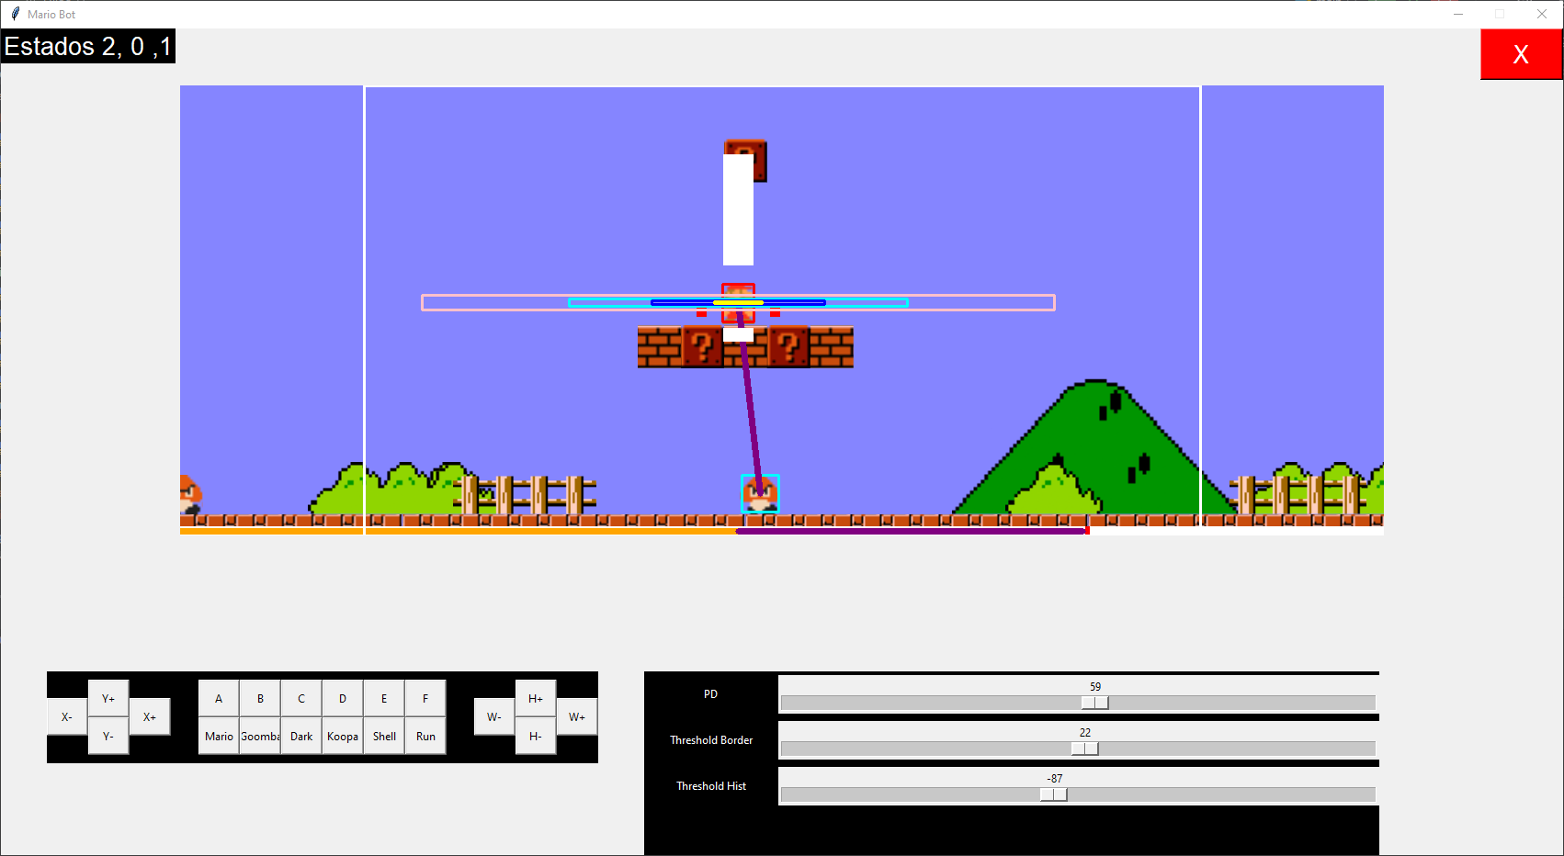This screenshot has width=1564, height=856.
Task: Select the Shell button
Action: click(384, 737)
